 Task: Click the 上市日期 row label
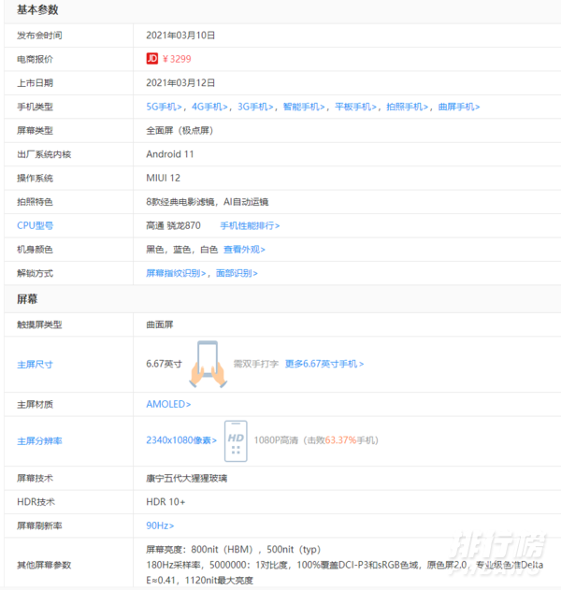point(35,83)
